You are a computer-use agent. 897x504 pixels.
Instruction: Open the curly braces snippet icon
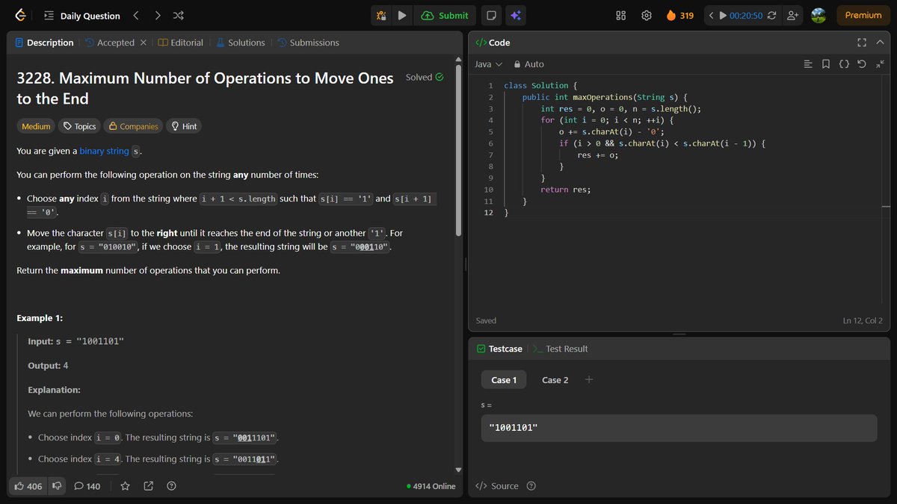point(844,64)
